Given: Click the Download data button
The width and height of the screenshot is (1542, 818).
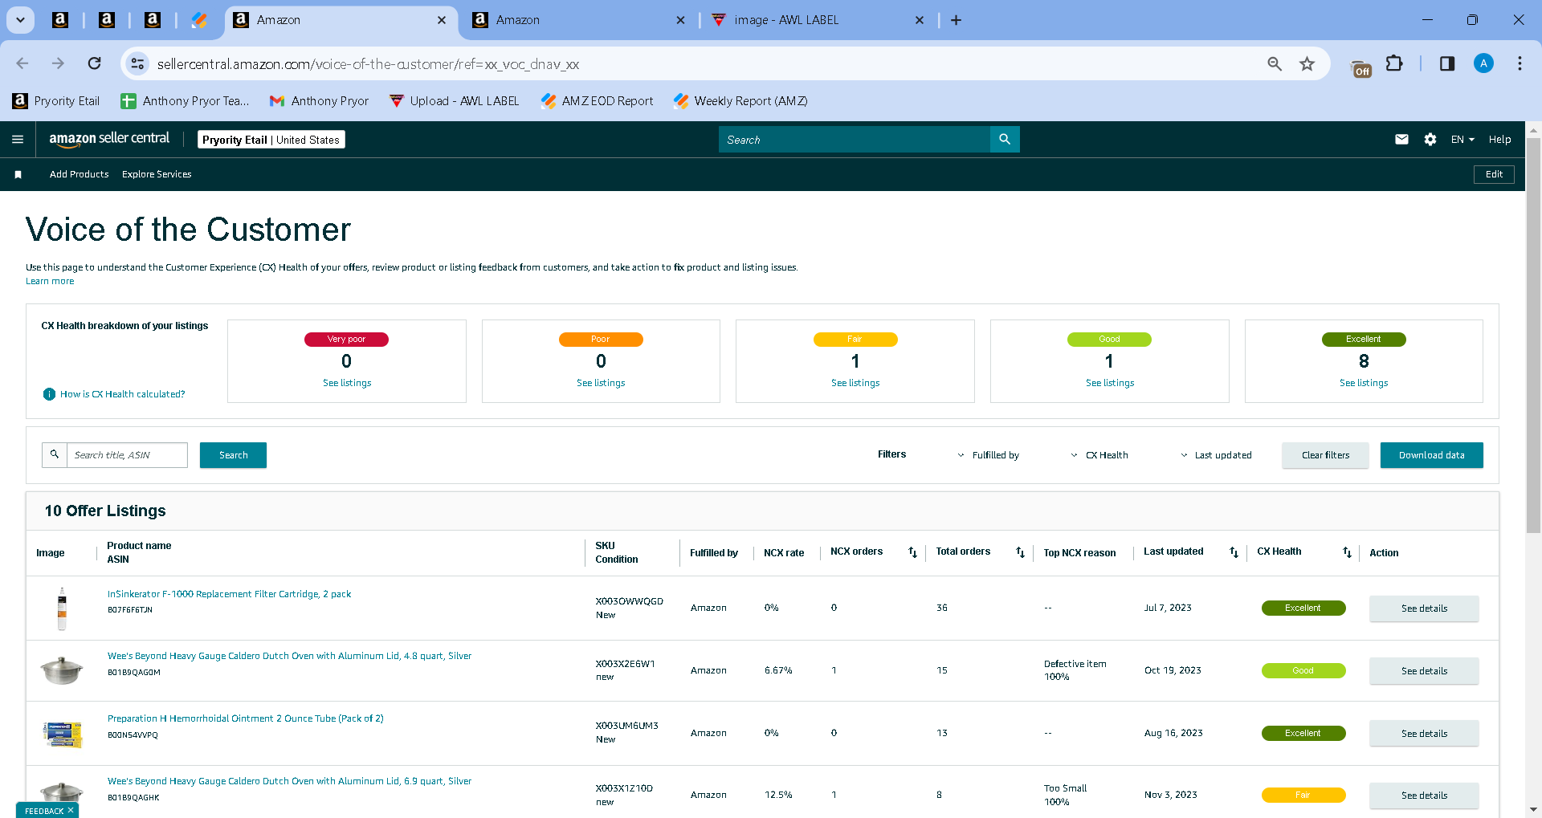Looking at the screenshot, I should coord(1431,455).
